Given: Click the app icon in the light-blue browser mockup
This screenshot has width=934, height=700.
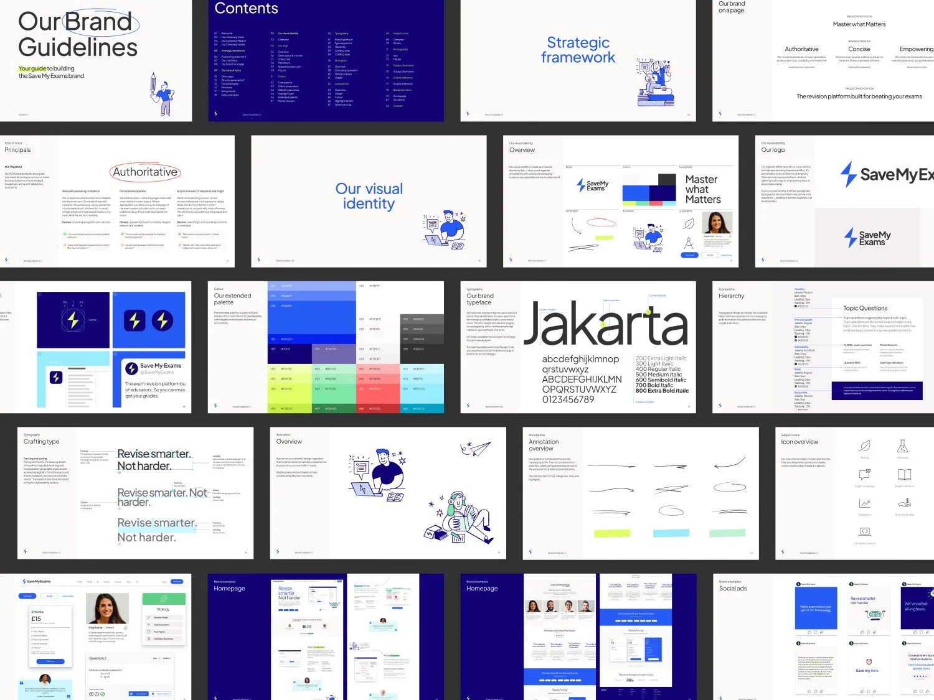Looking at the screenshot, I should [x=56, y=377].
